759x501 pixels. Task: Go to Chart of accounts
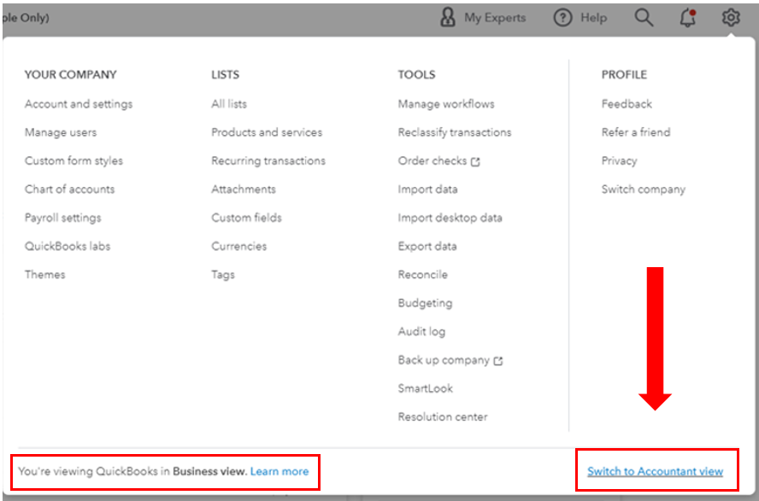point(70,189)
